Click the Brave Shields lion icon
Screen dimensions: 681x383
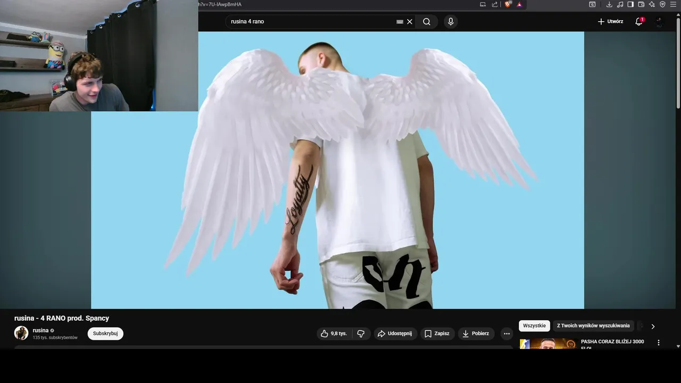coord(508,4)
